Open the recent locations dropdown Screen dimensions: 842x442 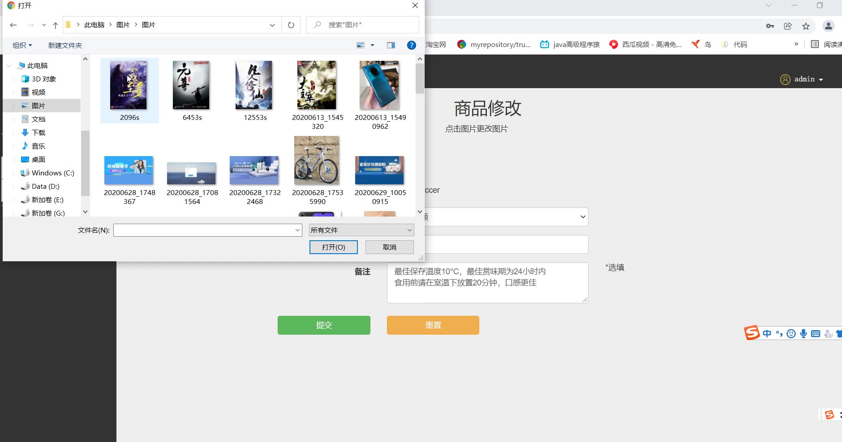[44, 25]
